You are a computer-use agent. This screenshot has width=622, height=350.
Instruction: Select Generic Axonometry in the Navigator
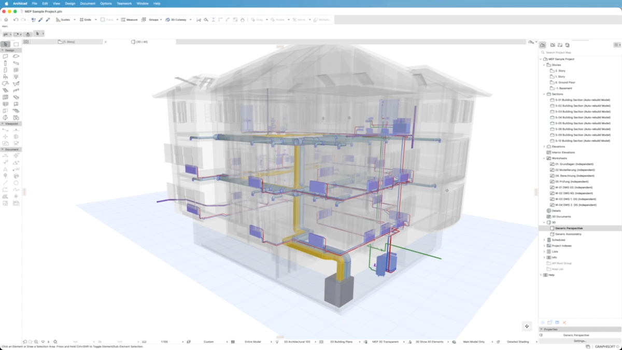(568, 234)
